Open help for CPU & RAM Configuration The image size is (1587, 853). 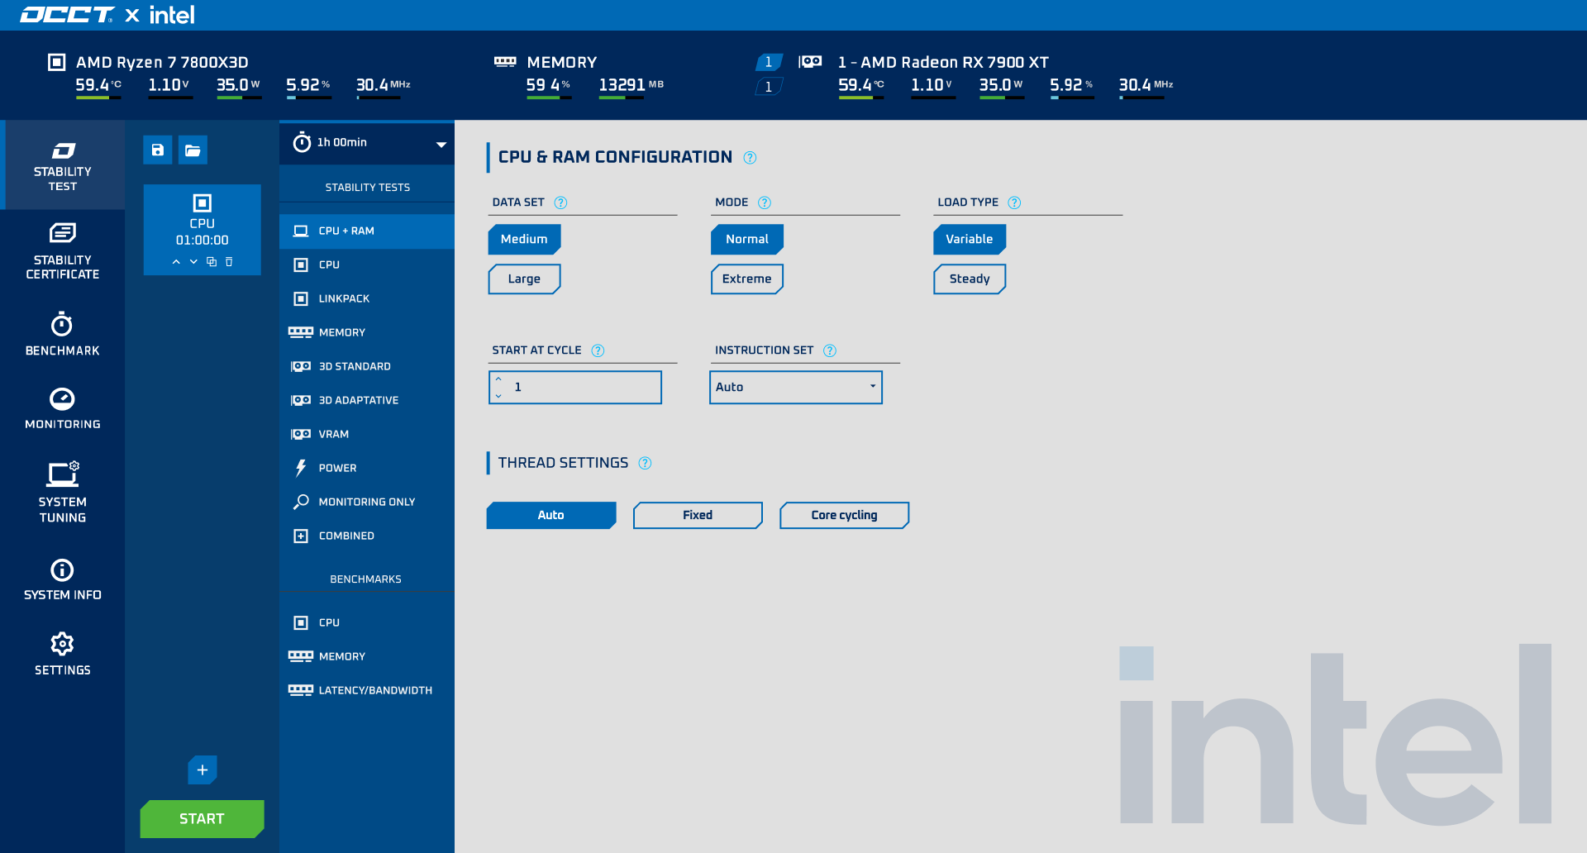pos(750,158)
